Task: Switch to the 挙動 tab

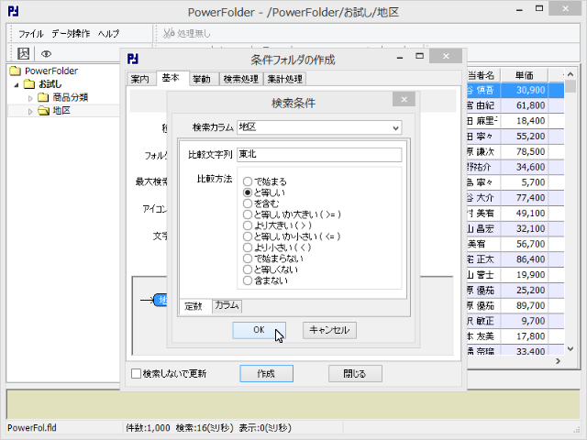Action: pos(202,79)
